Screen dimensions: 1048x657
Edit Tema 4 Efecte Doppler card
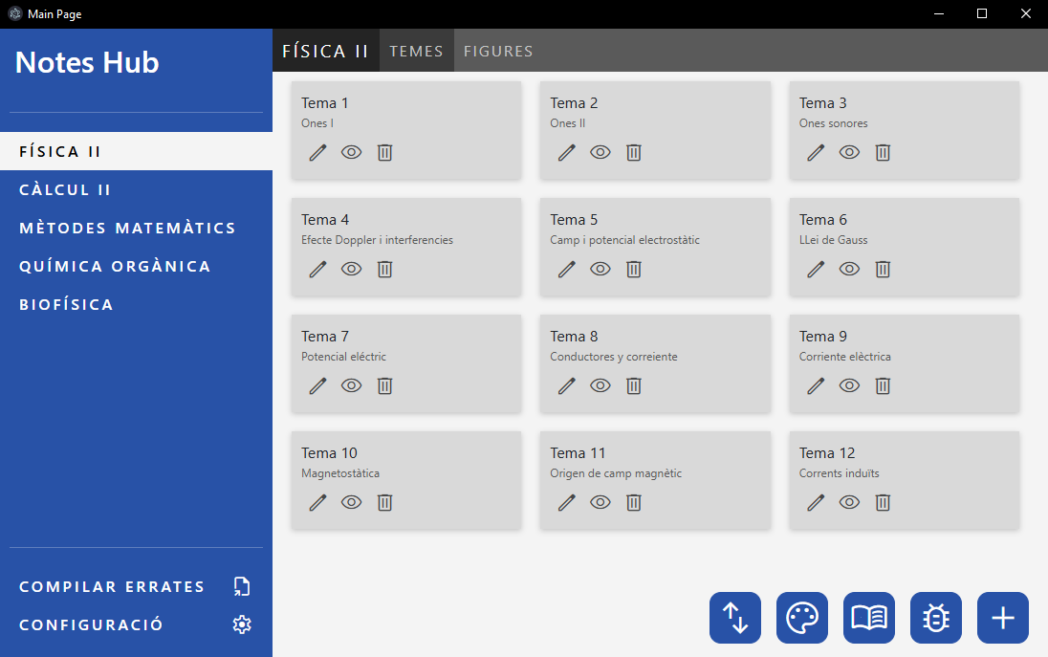(317, 270)
